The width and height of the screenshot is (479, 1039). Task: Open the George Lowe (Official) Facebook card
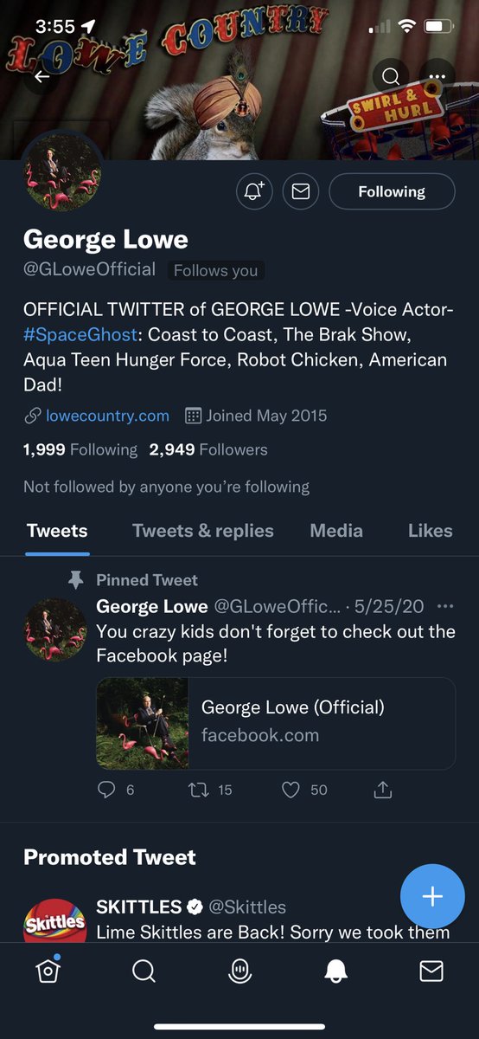[276, 724]
